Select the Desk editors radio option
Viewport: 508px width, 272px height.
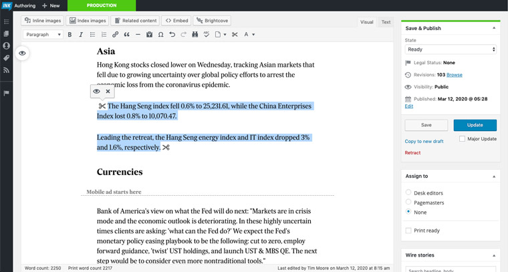coord(408,192)
